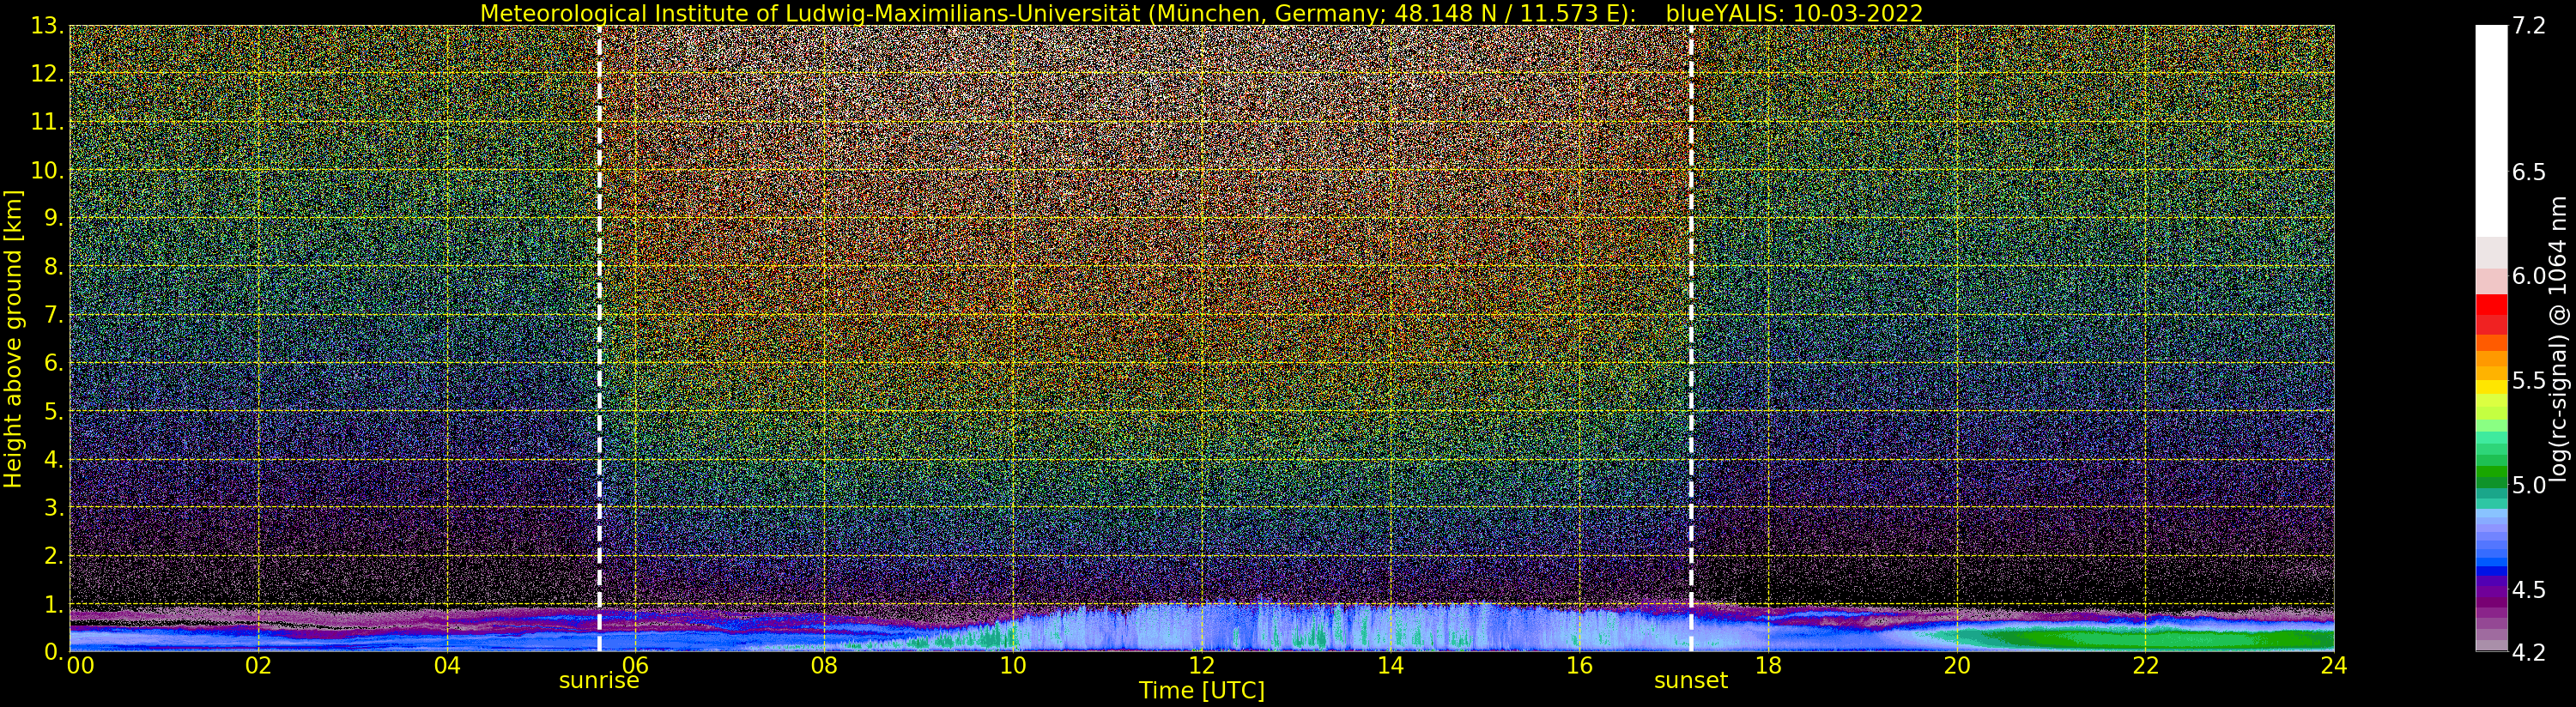The image size is (2576, 707).
Task: Click the time tick label '06'
Action: tap(635, 666)
